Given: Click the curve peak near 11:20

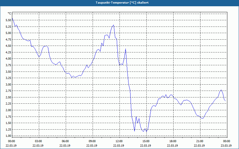Looking at the screenshot, I should pos(114,25).
